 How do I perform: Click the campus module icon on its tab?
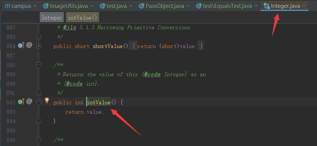tap(7, 6)
